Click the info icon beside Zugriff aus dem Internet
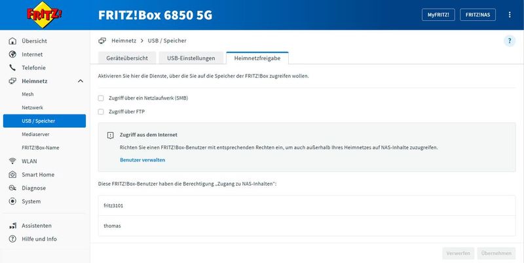This screenshot has width=524, height=263. [x=110, y=135]
